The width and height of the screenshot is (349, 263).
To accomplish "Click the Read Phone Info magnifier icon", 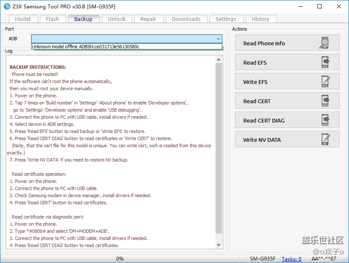I will tap(325, 43).
